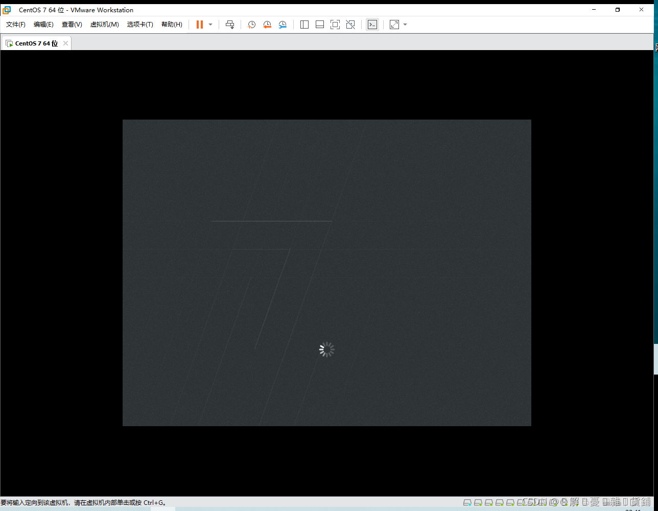This screenshot has height=511, width=658.
Task: Open the 编辑(E) menu
Action: [43, 25]
